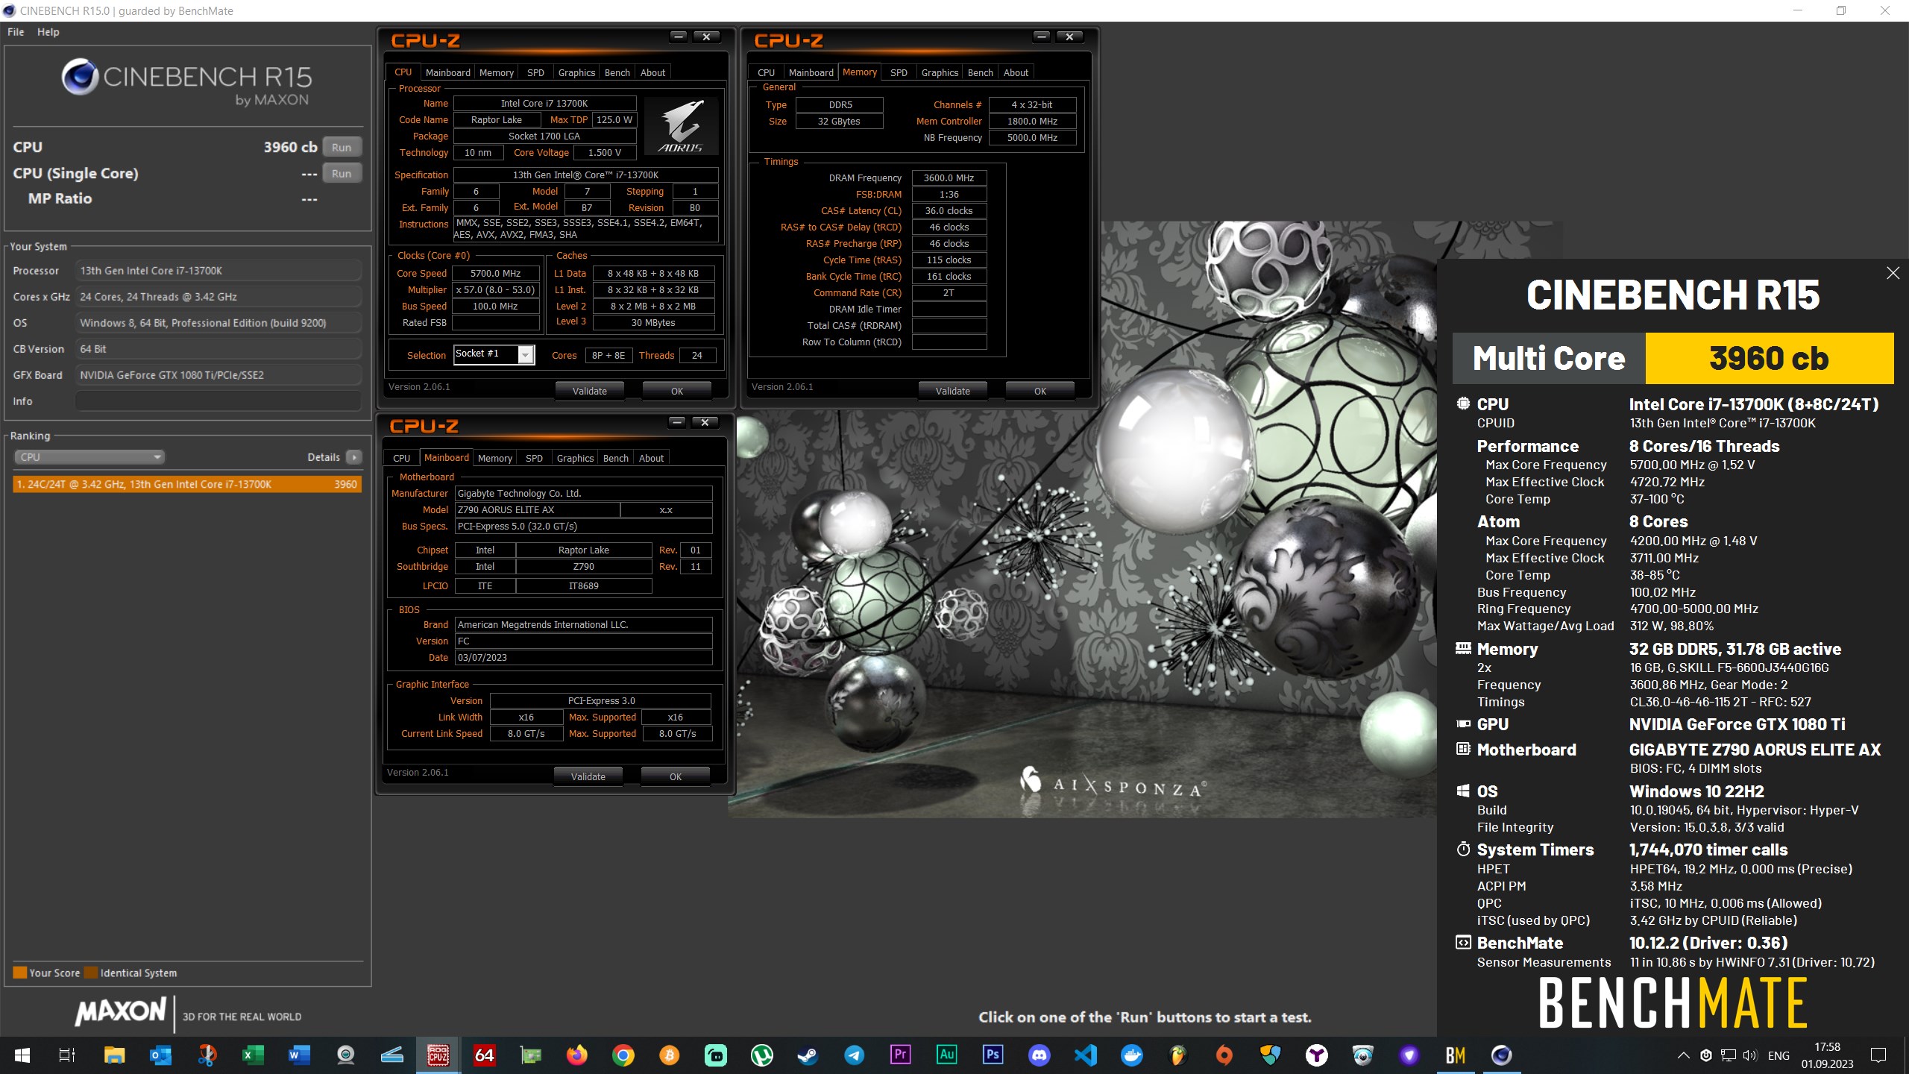Select the BIOS date 03/07/2023
Viewport: 1909px width, 1074px height.
click(583, 657)
